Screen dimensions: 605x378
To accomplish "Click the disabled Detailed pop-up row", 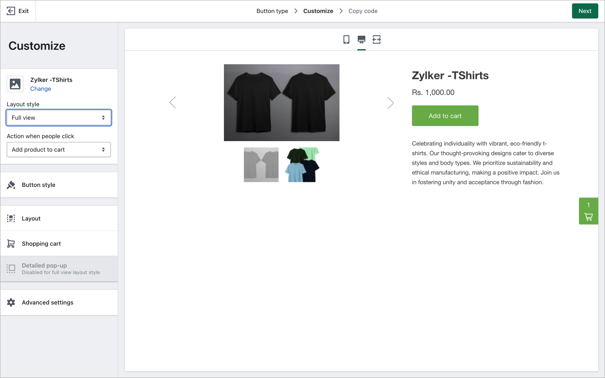I will [x=59, y=269].
